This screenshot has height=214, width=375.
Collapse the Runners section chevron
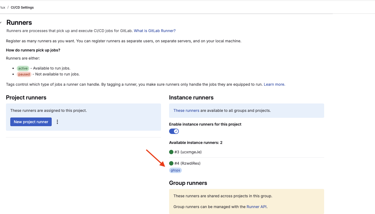1,23
